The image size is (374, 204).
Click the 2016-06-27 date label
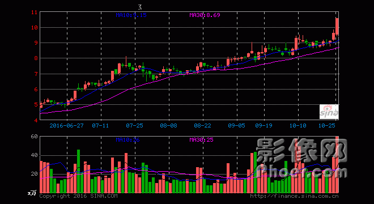tap(66, 125)
